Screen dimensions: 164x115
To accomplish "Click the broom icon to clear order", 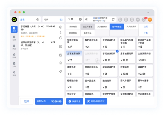I will point(61,71).
